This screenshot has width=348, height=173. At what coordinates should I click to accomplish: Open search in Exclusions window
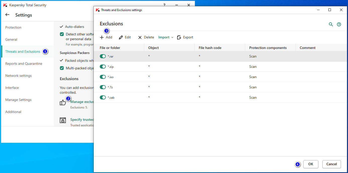(331, 24)
